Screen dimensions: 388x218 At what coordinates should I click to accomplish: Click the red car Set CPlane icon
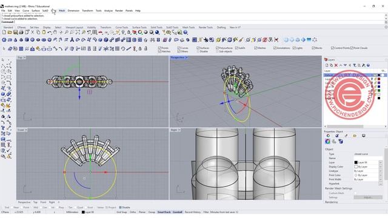pyautogui.click(x=101, y=32)
